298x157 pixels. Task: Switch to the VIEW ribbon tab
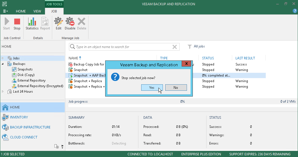37,11
